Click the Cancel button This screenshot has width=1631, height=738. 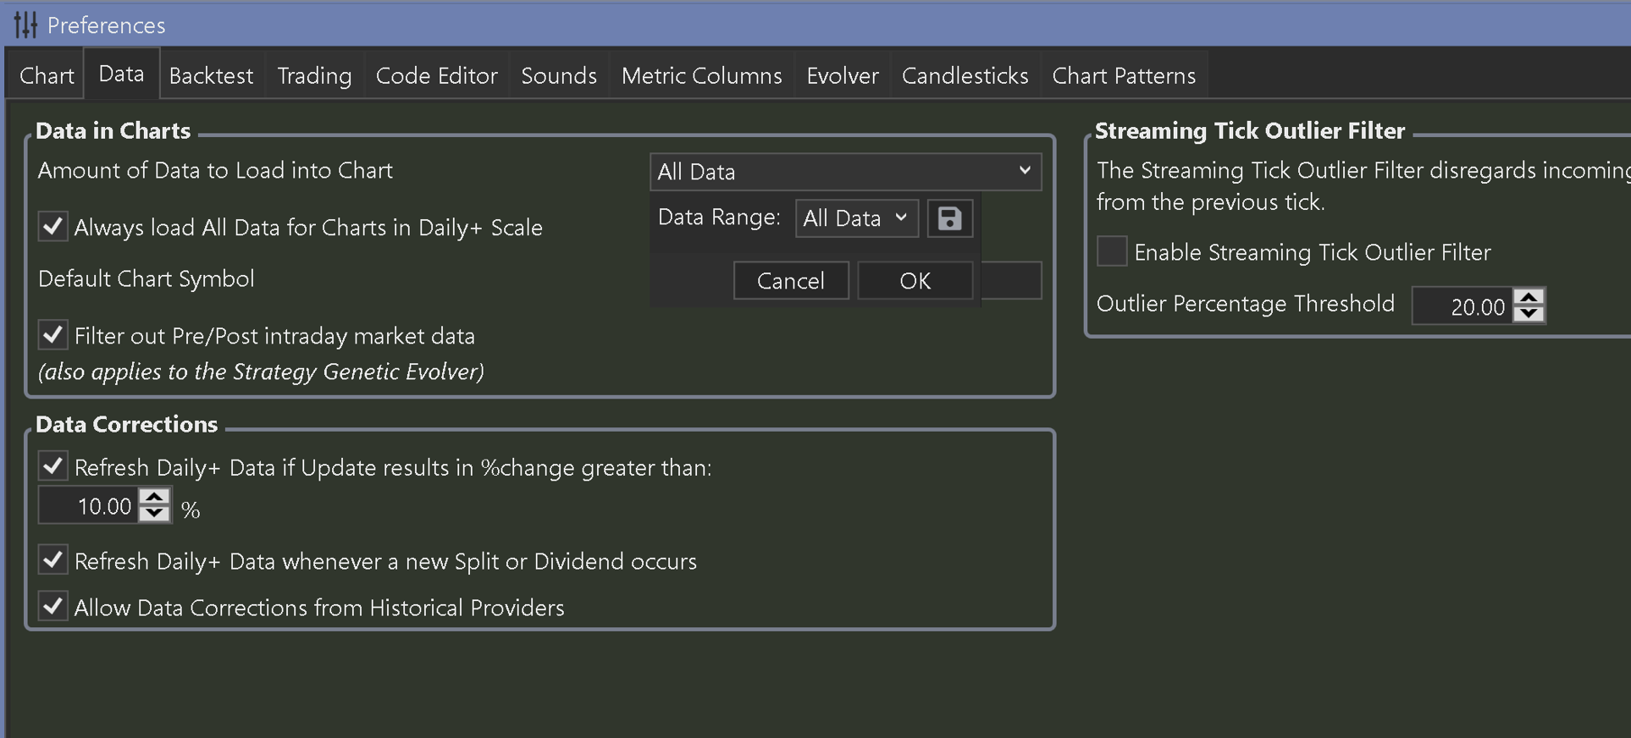click(790, 281)
